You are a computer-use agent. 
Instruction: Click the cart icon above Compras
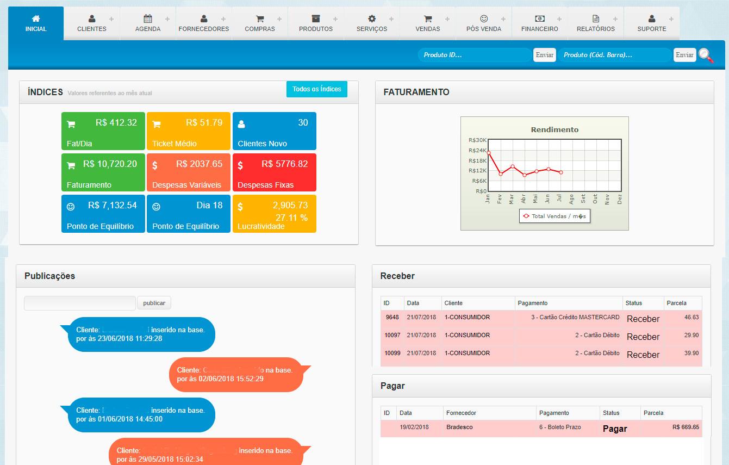(260, 18)
